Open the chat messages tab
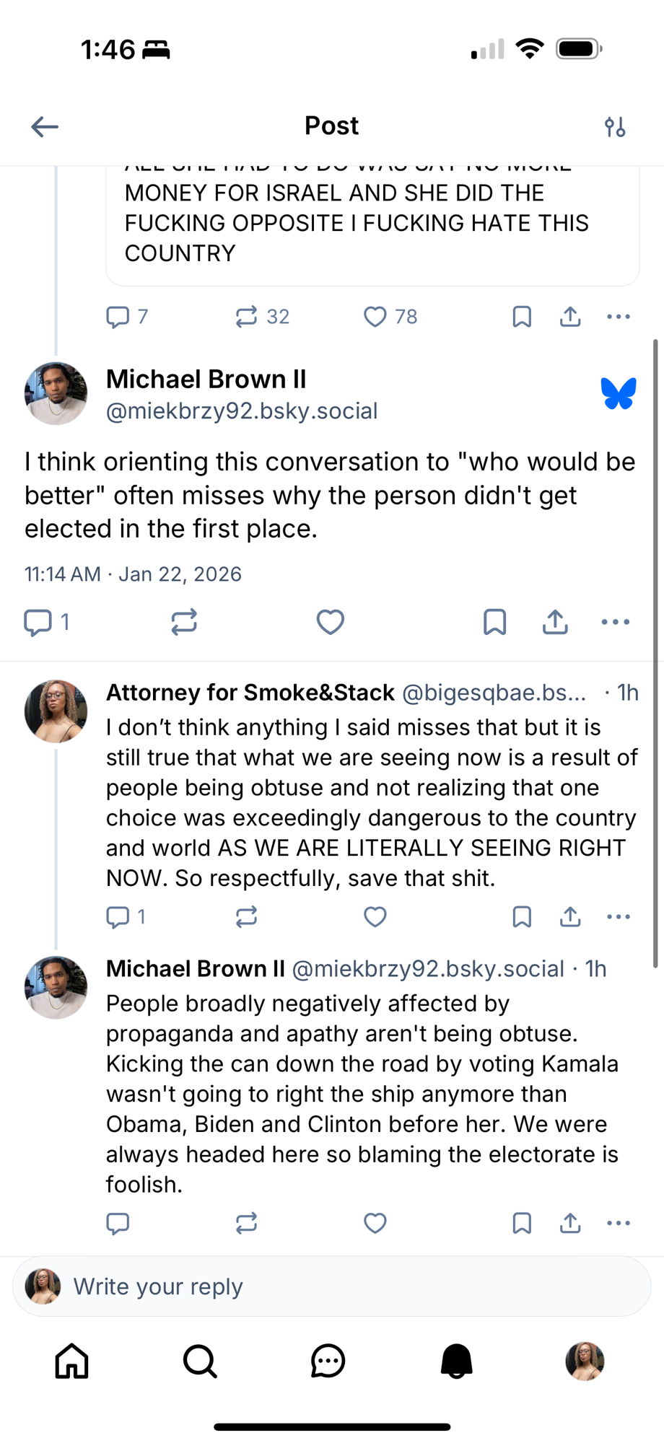 pos(328,1361)
